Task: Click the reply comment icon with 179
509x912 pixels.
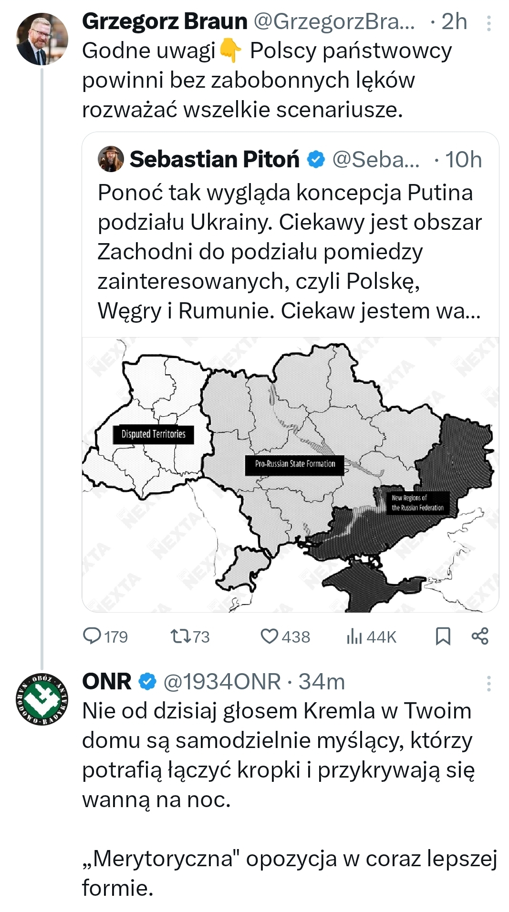Action: click(x=92, y=636)
